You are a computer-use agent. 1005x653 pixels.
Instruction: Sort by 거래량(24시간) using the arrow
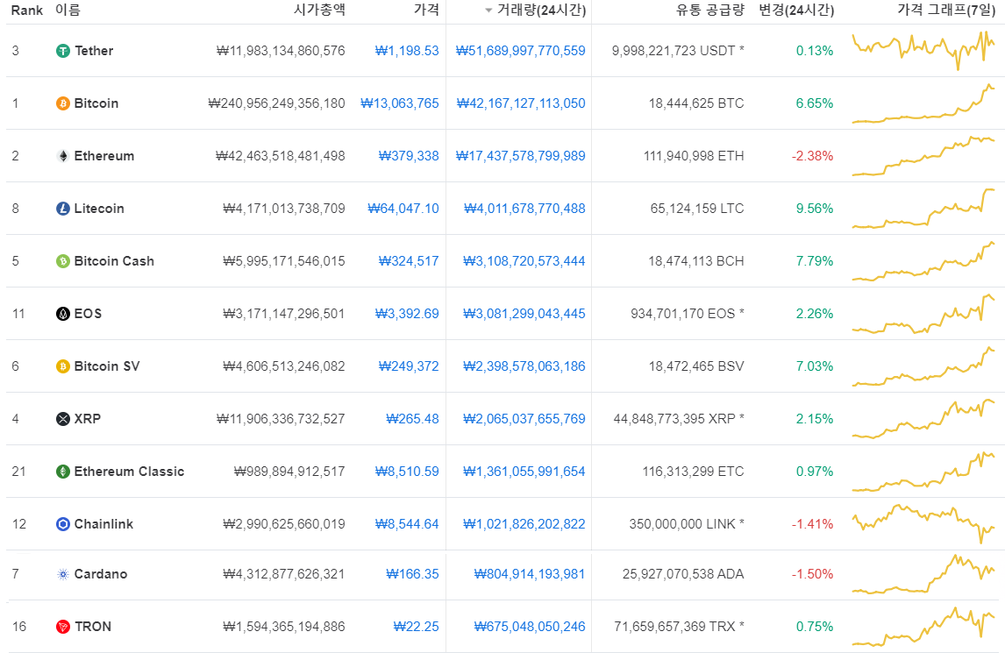click(x=488, y=11)
